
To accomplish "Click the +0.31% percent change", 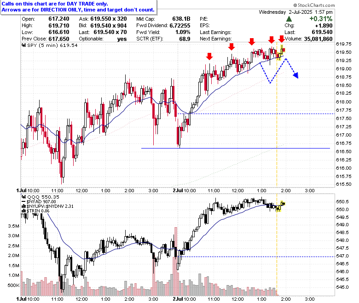I will [321, 18].
